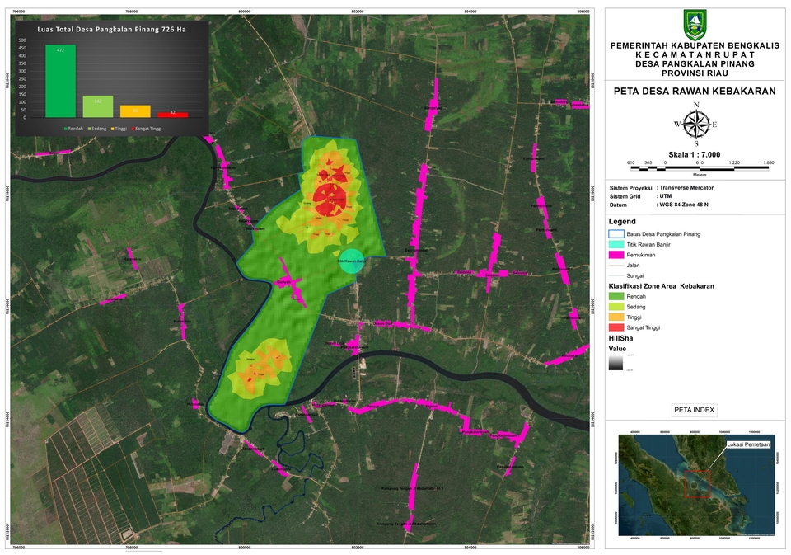
Task: Click the 'Rendah' entry in the chart legend
Action: coord(73,129)
